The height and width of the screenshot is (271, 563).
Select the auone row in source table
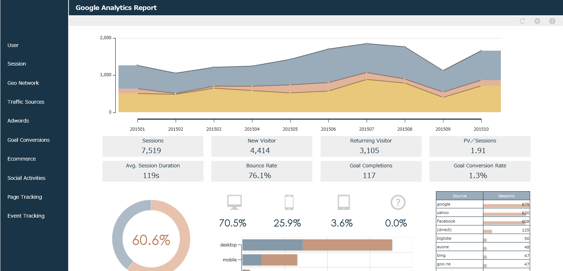(483, 247)
